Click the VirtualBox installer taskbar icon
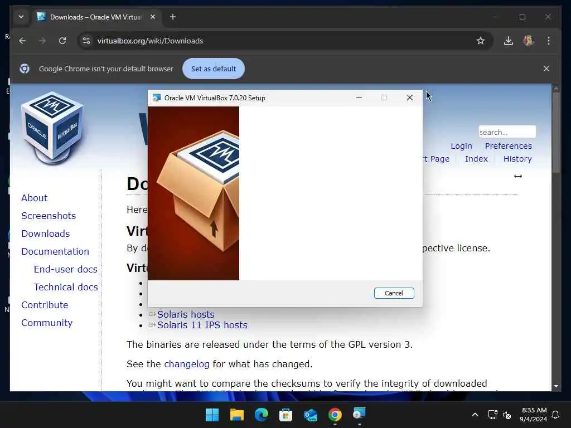This screenshot has width=571, height=428. coord(359,414)
